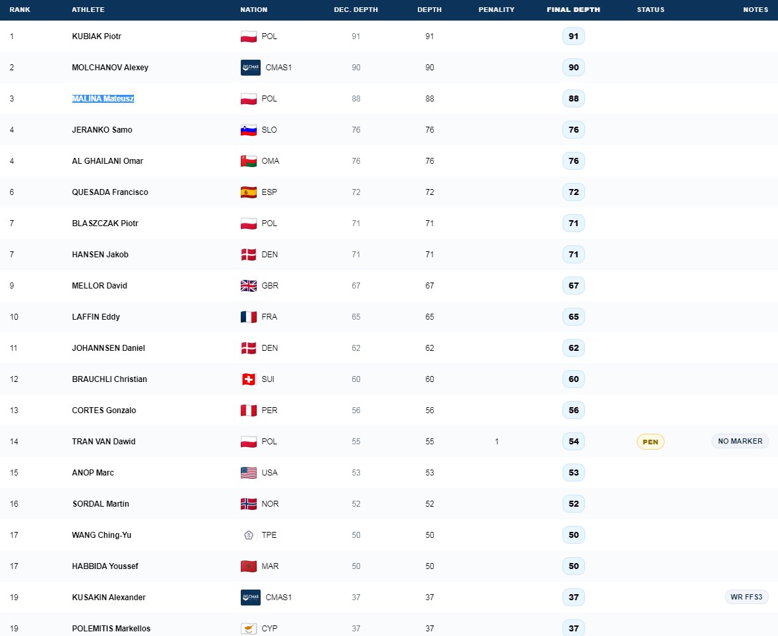Screen dimensions: 778x636
Task: Click the Switzerland flag in BRAUCHLI Christian row
Action: (249, 379)
